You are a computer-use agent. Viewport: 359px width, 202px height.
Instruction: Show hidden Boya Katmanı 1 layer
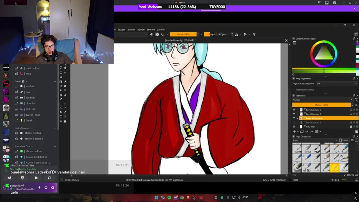pos(294,122)
